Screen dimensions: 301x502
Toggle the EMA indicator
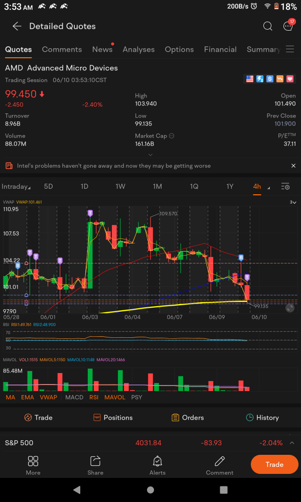coord(28,397)
